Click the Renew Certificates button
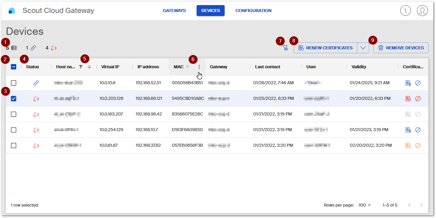 (x=325, y=48)
